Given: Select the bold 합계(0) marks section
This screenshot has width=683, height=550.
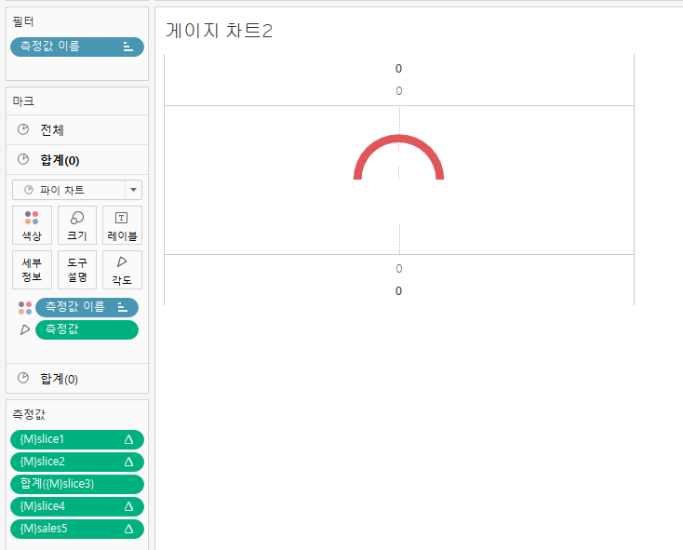Looking at the screenshot, I should click(x=77, y=160).
